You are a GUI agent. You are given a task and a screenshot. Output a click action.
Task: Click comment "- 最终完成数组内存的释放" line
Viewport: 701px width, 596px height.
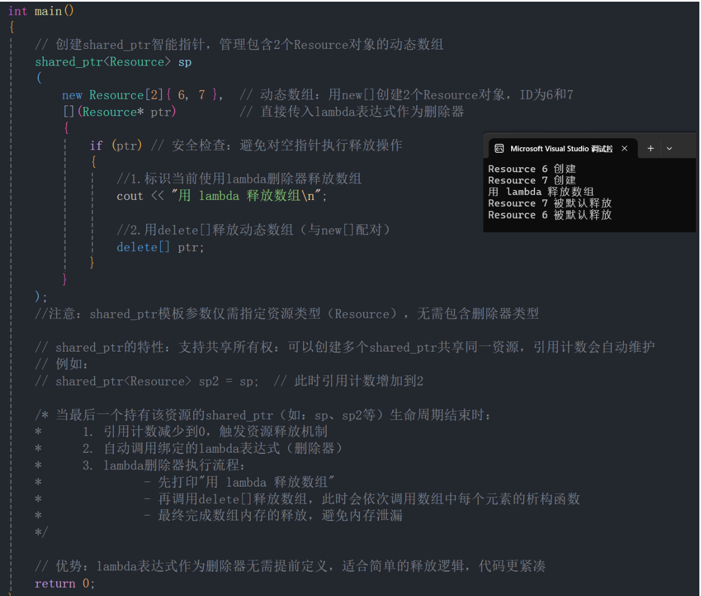coord(273,515)
